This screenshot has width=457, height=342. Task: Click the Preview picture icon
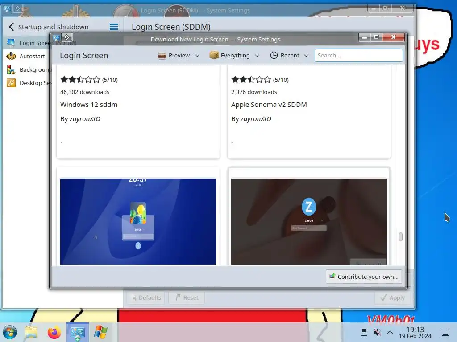tap(162, 55)
